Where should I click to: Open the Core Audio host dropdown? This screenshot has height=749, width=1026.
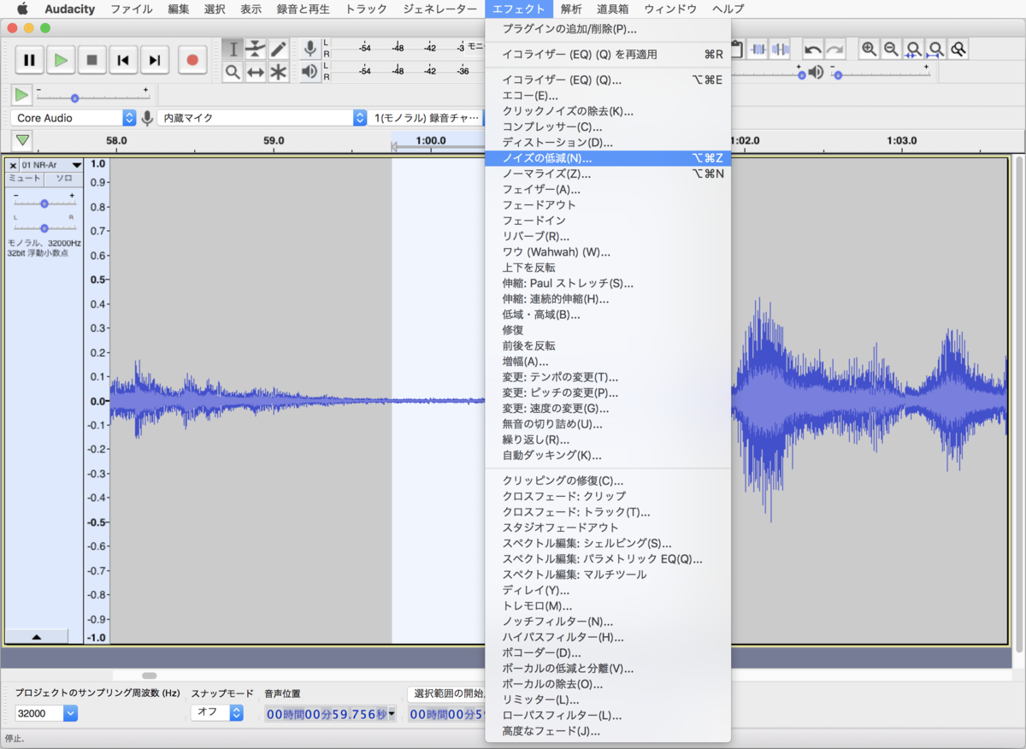coord(74,118)
